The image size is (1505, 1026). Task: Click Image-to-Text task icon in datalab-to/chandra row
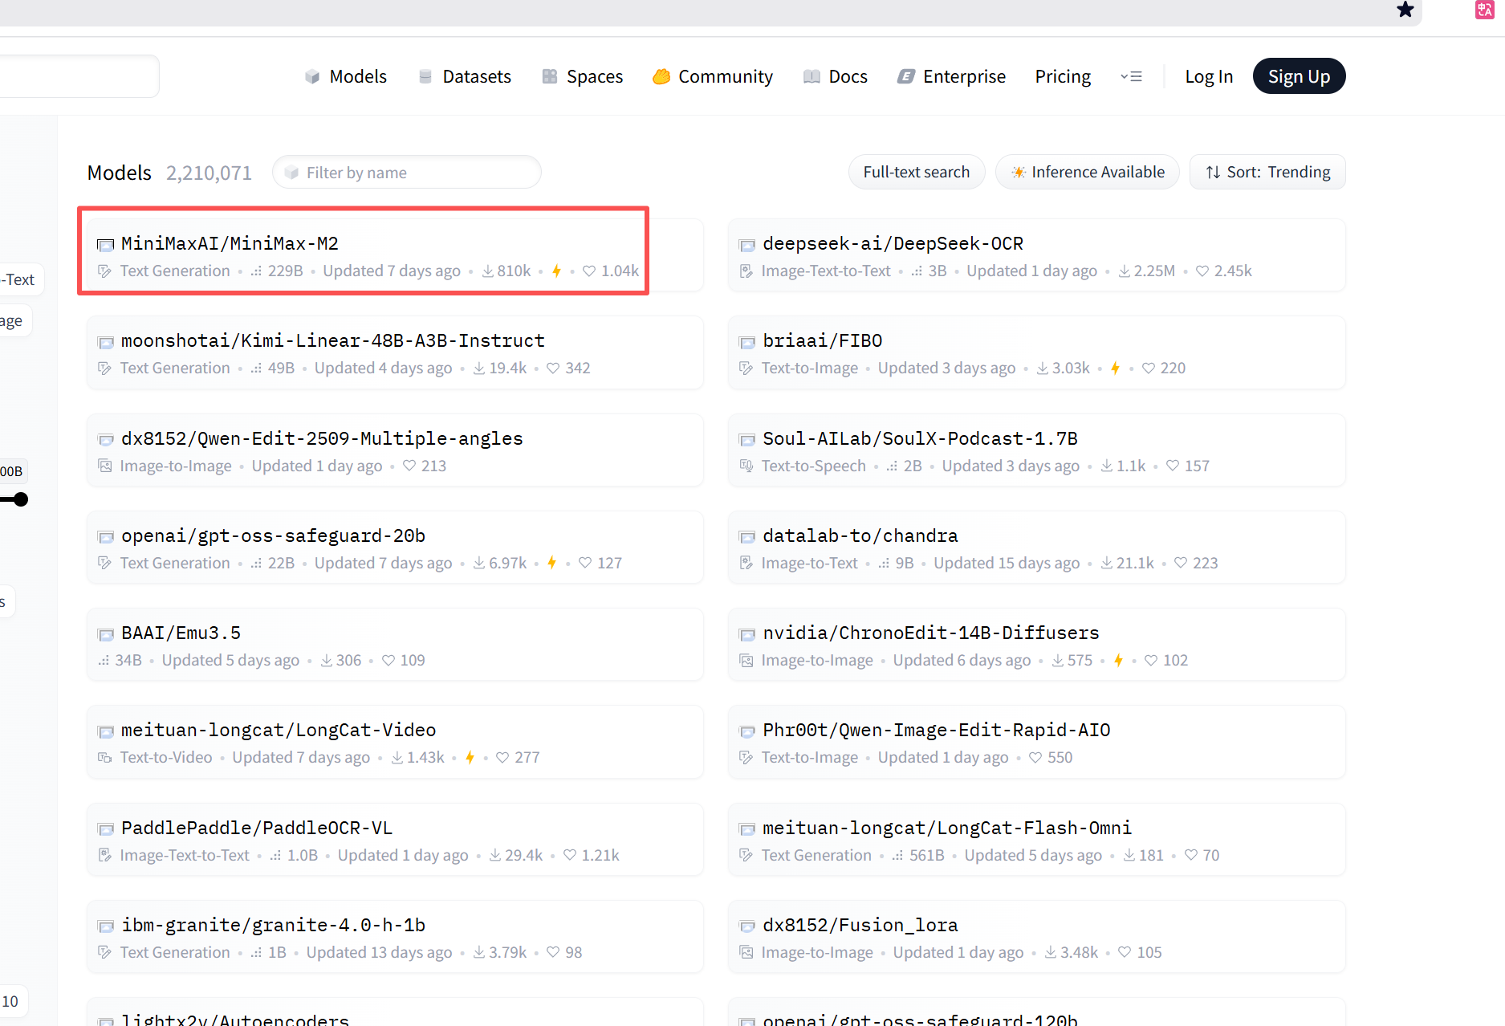click(746, 563)
